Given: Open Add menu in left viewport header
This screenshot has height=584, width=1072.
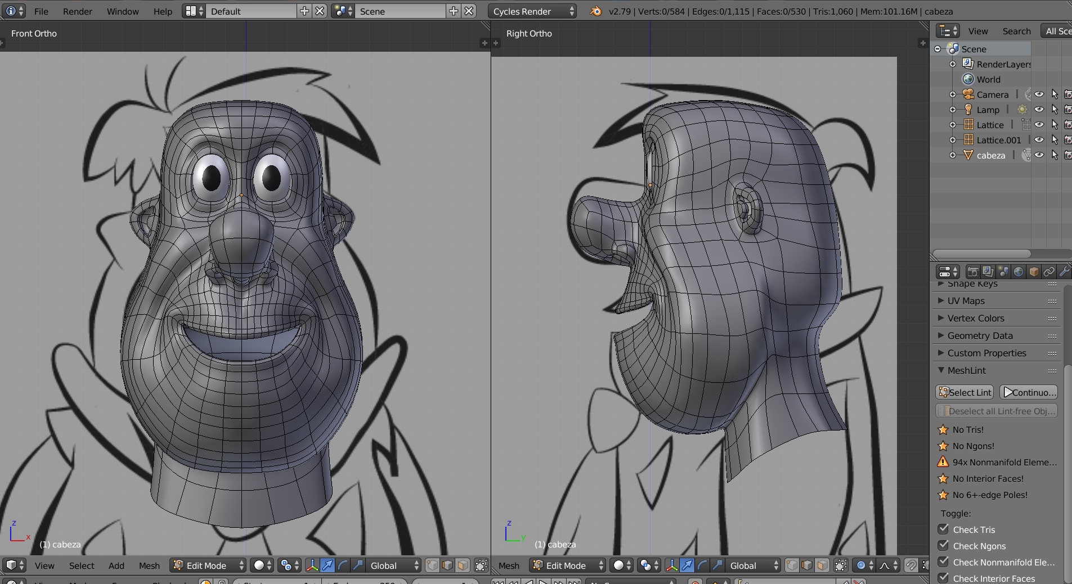Looking at the screenshot, I should [116, 565].
